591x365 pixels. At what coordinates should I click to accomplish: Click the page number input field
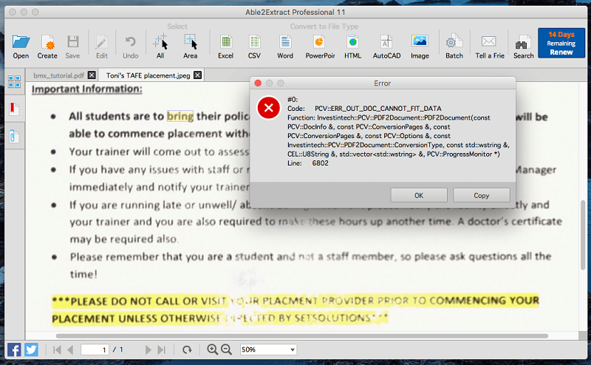tap(95, 350)
